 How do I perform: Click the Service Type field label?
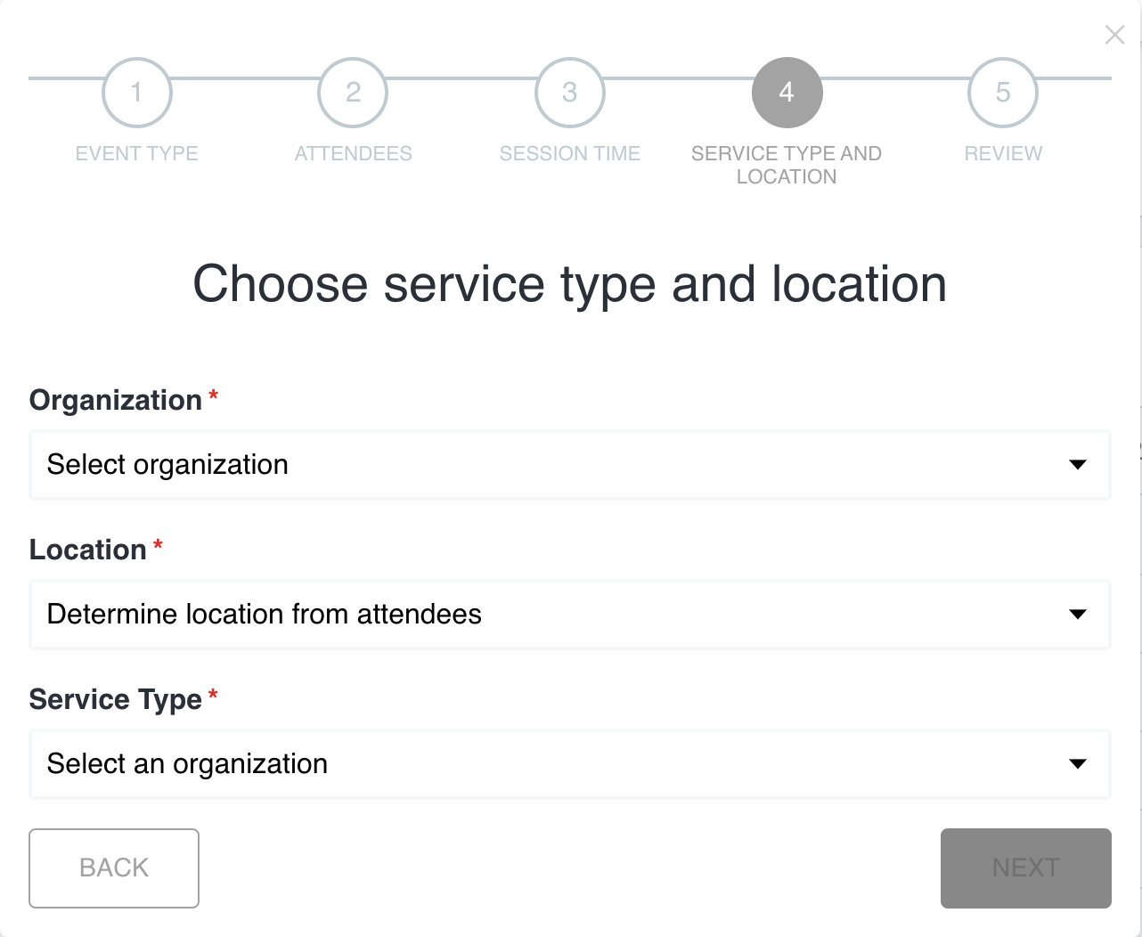pos(116,700)
